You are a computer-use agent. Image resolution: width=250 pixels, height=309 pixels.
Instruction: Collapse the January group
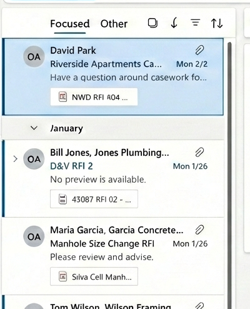(x=34, y=128)
